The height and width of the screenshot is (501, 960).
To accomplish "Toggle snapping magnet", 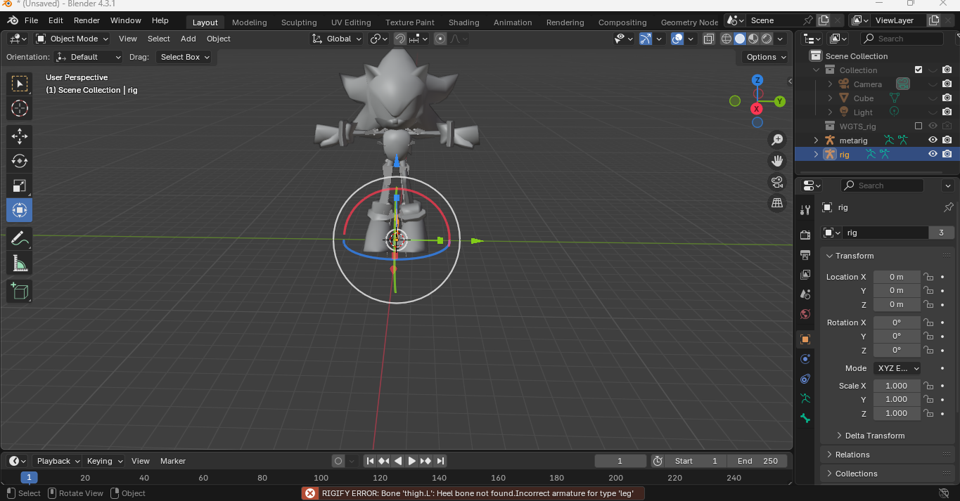I will pyautogui.click(x=399, y=39).
